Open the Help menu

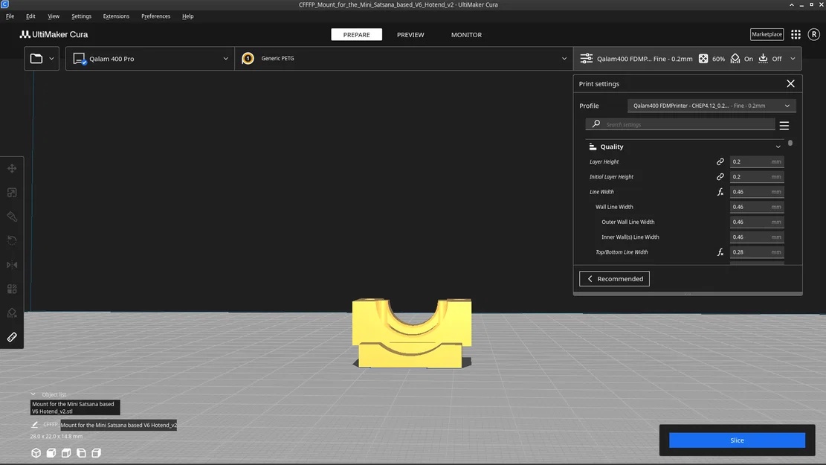pos(187,16)
